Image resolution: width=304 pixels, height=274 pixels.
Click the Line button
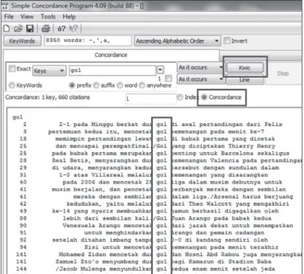point(245,80)
